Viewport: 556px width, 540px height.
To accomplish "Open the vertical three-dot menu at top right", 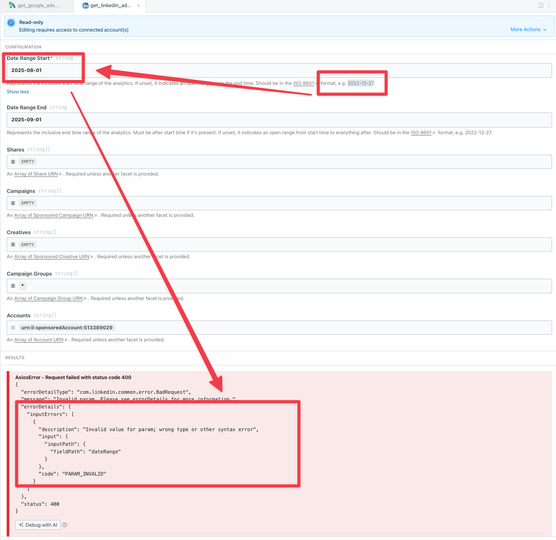I will click(x=549, y=5).
